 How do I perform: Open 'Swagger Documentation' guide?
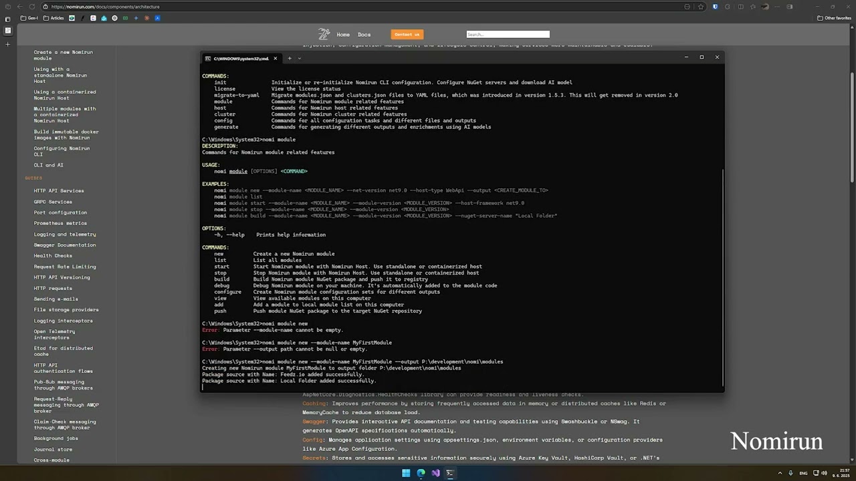pyautogui.click(x=65, y=245)
